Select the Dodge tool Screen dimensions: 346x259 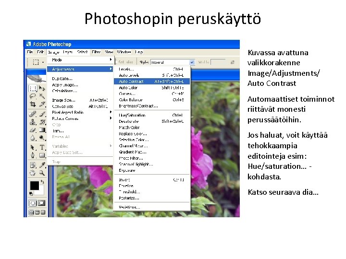(42, 138)
